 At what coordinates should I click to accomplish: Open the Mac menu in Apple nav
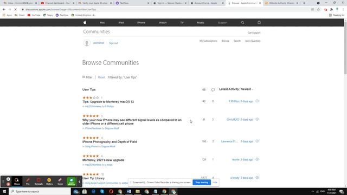point(102,23)
